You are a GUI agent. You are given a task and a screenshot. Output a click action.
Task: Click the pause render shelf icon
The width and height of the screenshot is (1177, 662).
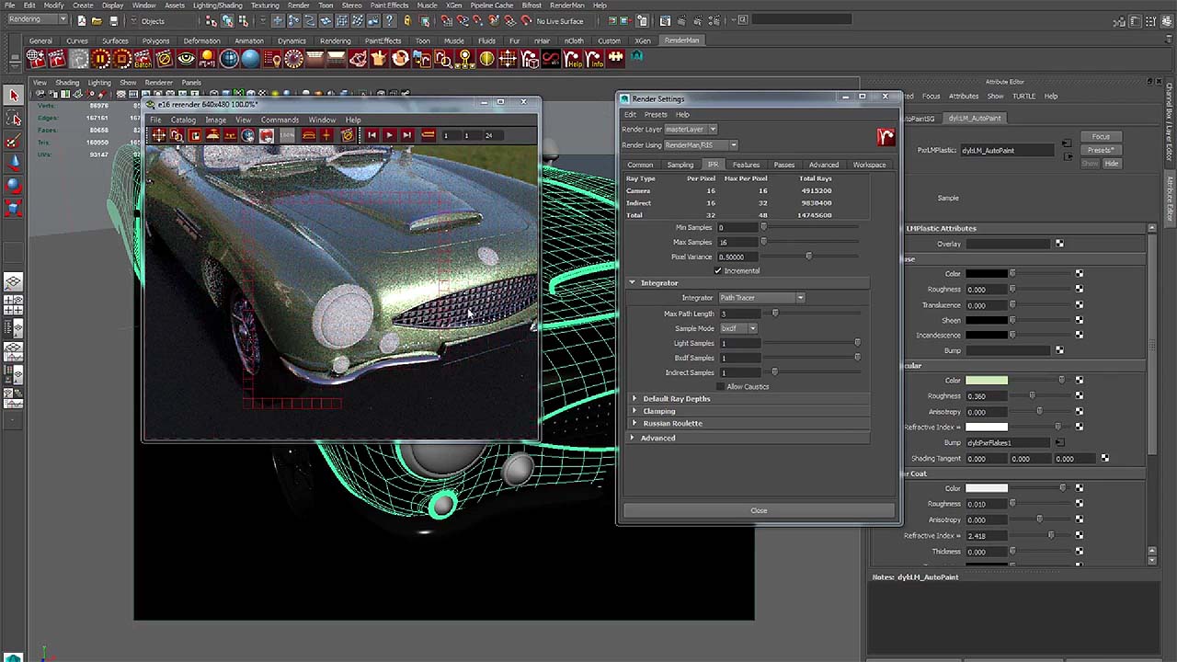100,59
